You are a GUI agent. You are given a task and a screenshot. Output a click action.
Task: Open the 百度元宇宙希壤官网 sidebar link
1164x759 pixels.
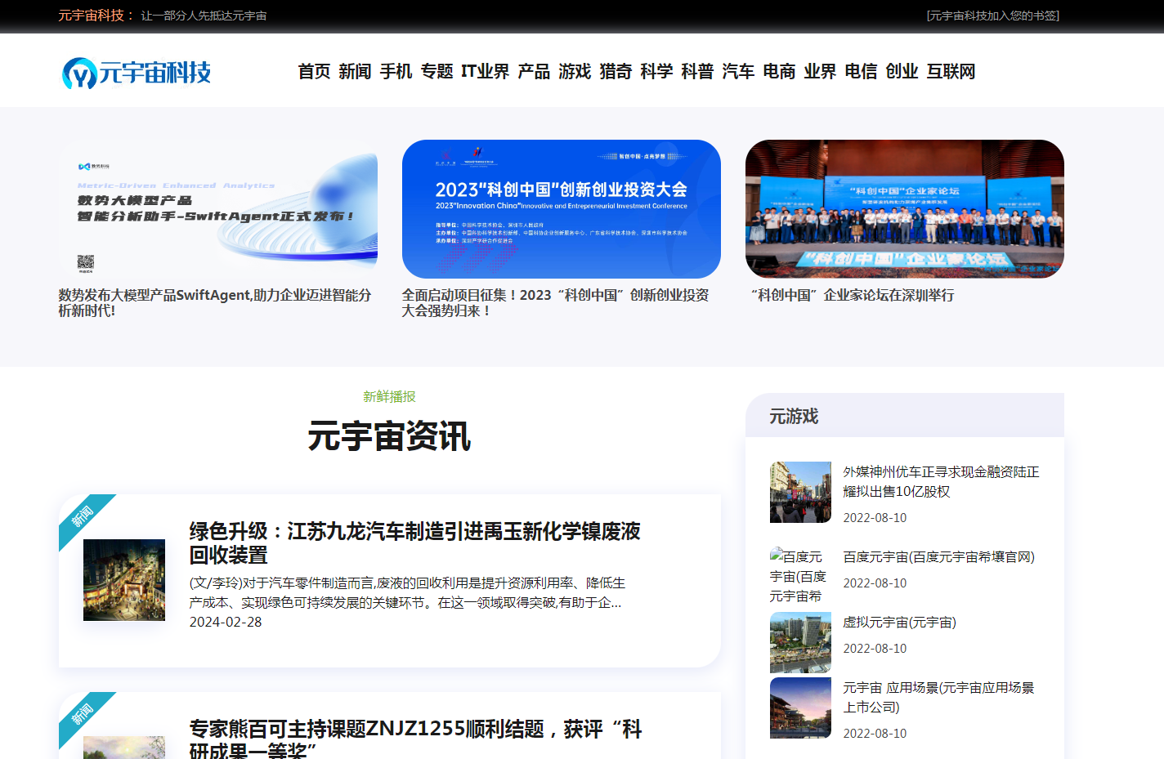tap(939, 557)
